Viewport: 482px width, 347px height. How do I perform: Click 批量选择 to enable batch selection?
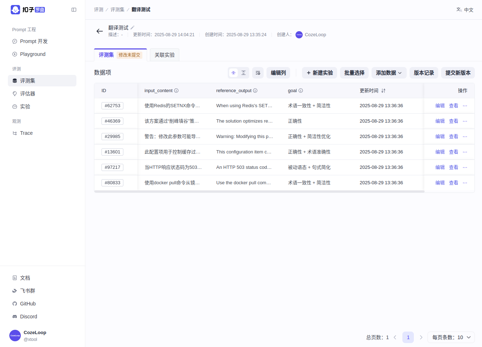354,73
